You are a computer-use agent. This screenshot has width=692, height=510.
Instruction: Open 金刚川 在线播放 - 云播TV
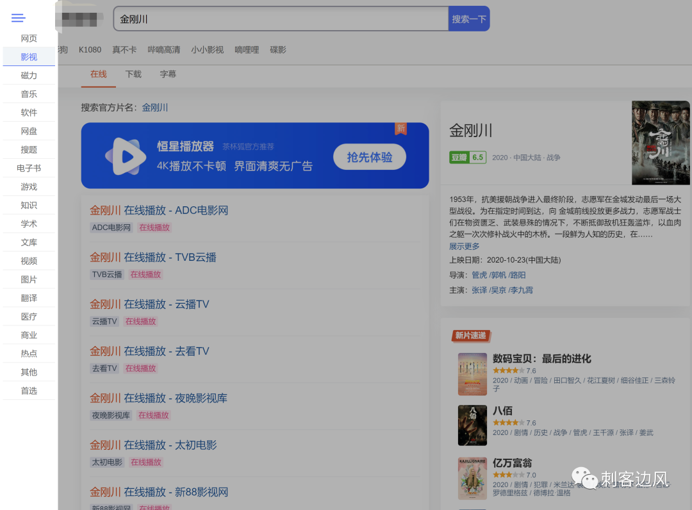tap(149, 304)
